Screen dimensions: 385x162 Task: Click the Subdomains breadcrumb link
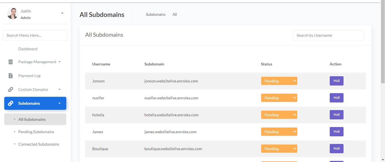tap(155, 14)
